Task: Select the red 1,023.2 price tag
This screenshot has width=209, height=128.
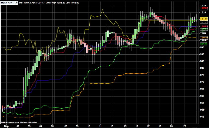Action: [204, 8]
